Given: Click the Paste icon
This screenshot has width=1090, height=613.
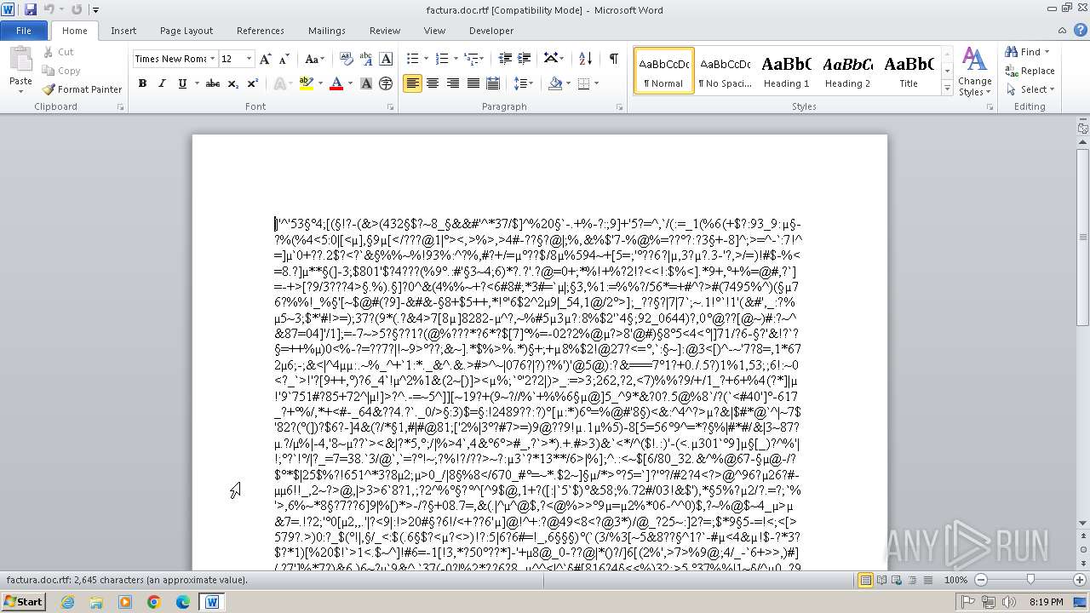Looking at the screenshot, I should coord(20,60).
